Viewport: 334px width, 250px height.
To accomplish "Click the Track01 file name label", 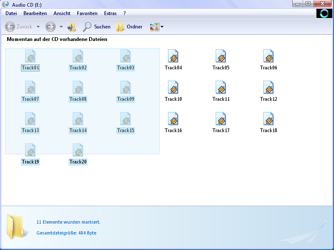I will 30,68.
